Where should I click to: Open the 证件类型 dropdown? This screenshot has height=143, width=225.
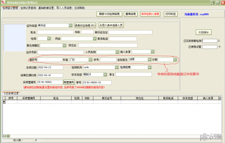(x=70, y=25)
